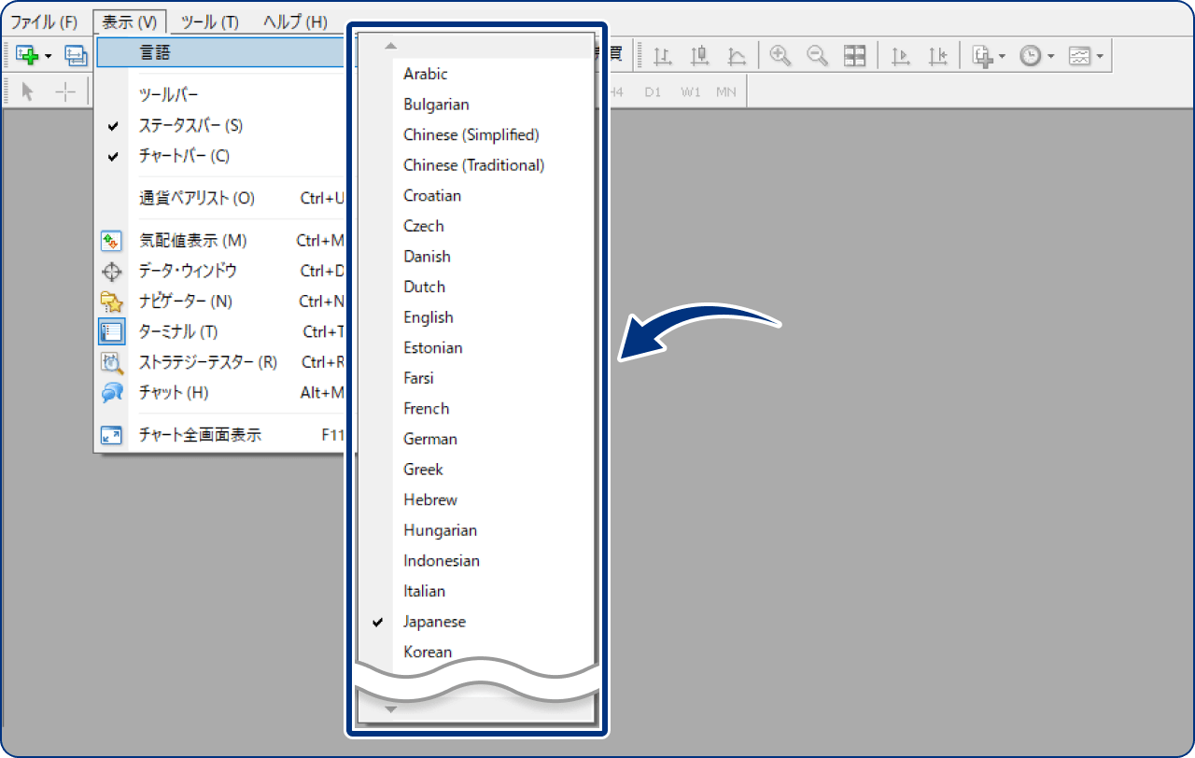1195x758 pixels.
Task: Expand the templates dropdown in toolbar
Action: coord(1099,57)
